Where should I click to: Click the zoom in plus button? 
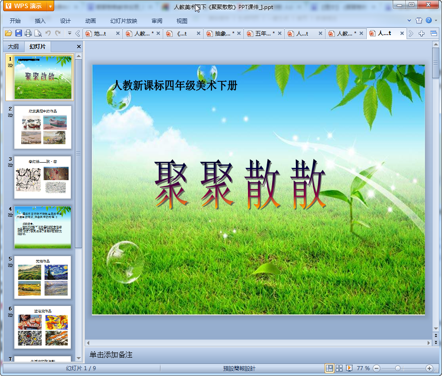pos(429,368)
